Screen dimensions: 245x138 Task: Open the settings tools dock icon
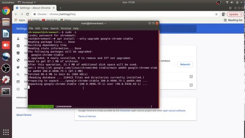click(x=6, y=79)
